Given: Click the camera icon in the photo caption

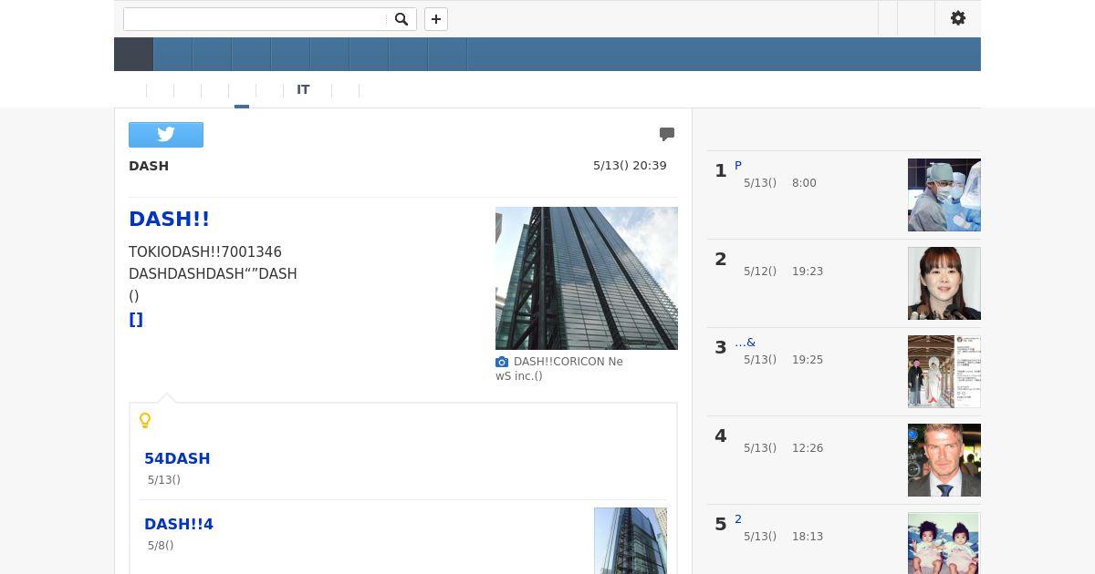Looking at the screenshot, I should [502, 362].
